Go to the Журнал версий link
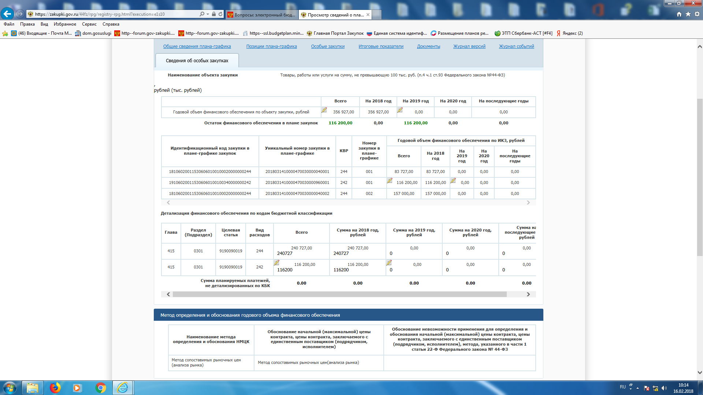Viewport: 703px width, 395px height. pos(469,46)
